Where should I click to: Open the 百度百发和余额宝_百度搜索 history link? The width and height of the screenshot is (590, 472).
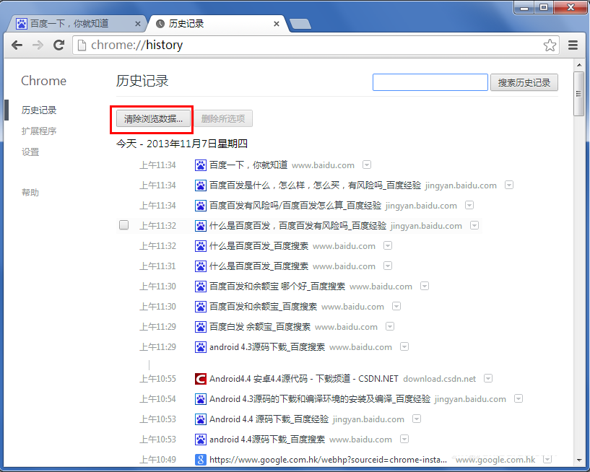click(x=263, y=307)
